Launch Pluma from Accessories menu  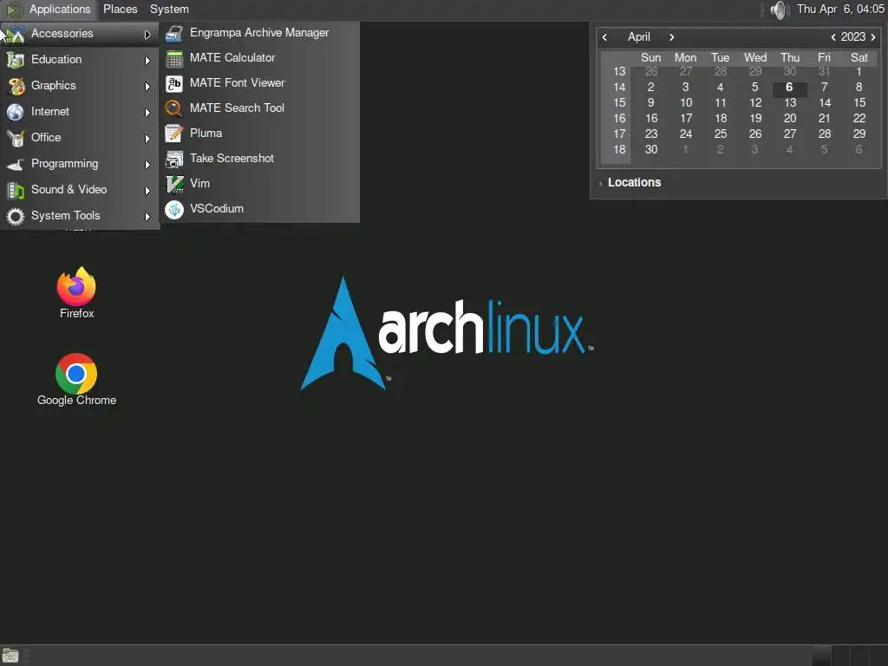pyautogui.click(x=260, y=134)
